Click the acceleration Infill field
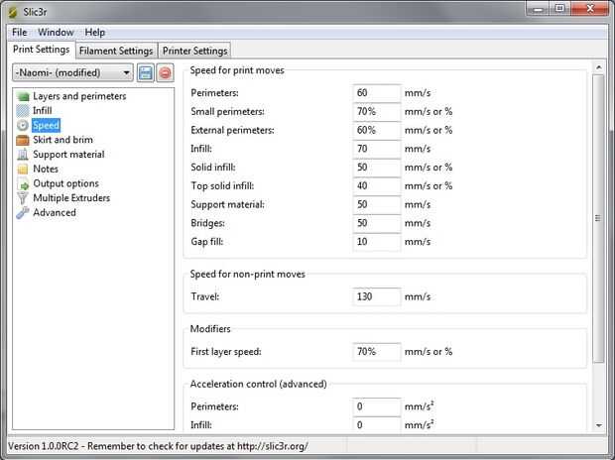615x460 pixels. pyautogui.click(x=377, y=424)
